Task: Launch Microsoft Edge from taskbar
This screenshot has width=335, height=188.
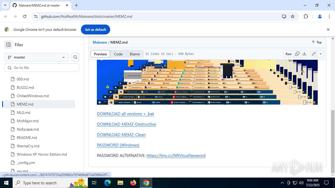Action: [x=108, y=183]
